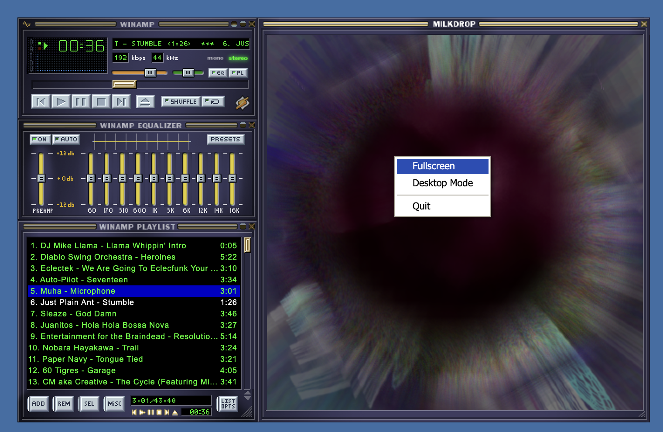
Task: Select Fullscreen from the context menu
Action: point(442,166)
